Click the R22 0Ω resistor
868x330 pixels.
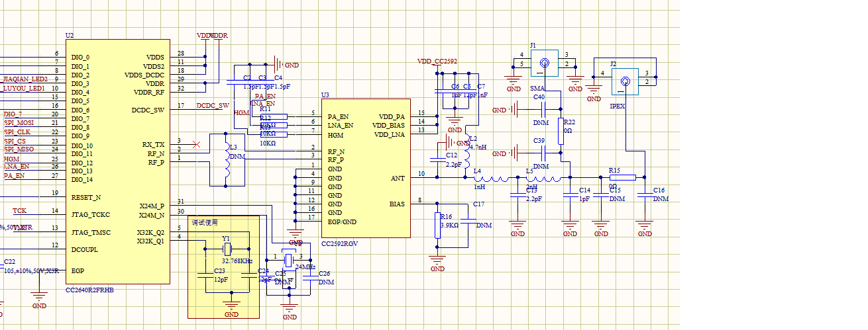click(561, 131)
